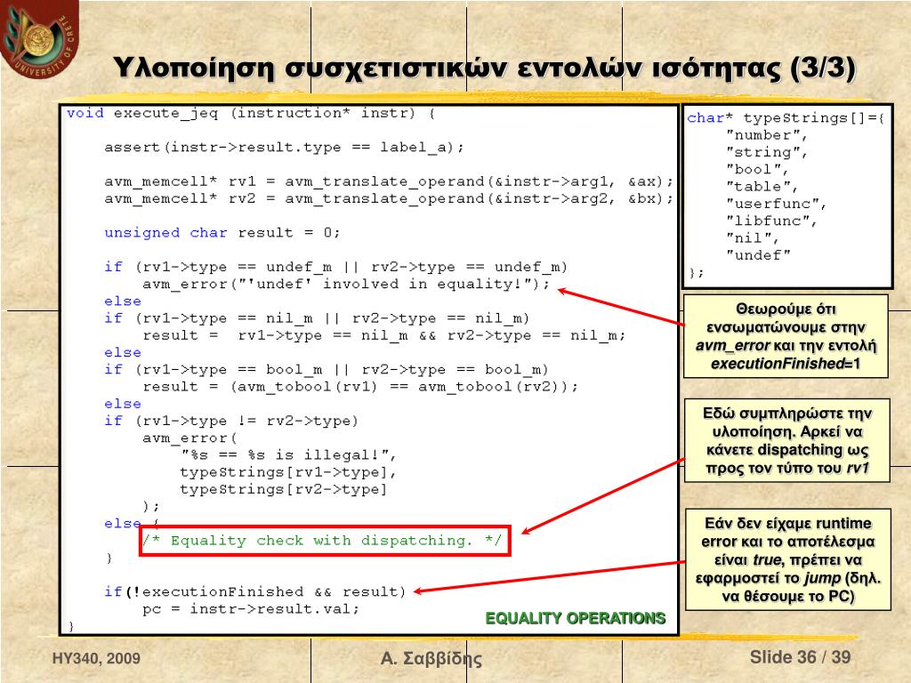Viewport: 911px width, 683px height.
Task: Click the 'result = rv1->type == nil_m && ...' line
Action: click(384, 335)
